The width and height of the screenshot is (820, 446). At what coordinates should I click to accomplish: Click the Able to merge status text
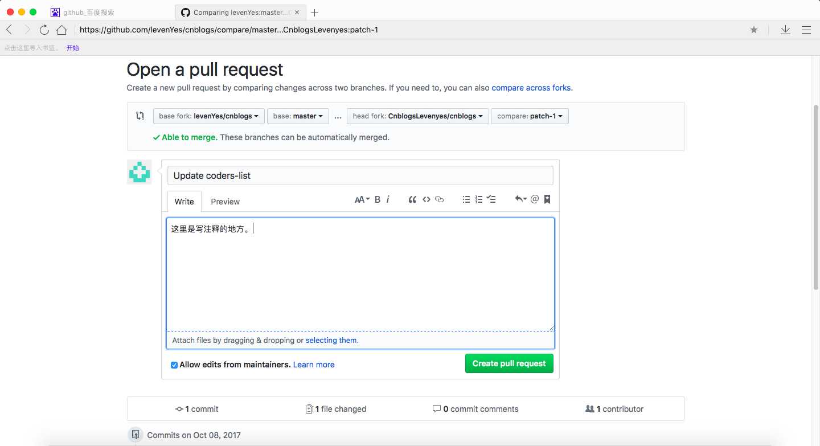(x=190, y=137)
